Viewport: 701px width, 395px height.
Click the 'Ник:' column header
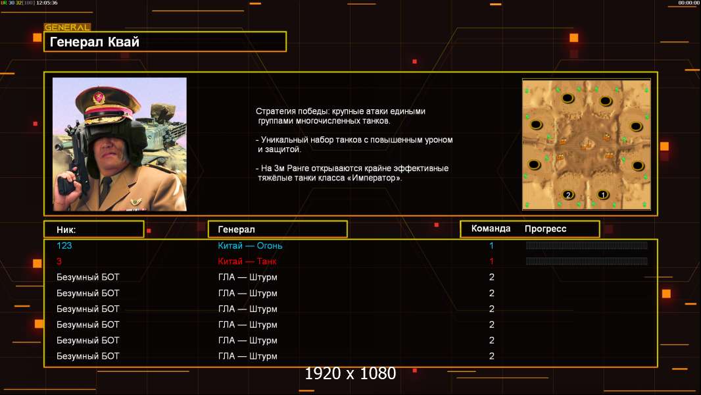(94, 229)
